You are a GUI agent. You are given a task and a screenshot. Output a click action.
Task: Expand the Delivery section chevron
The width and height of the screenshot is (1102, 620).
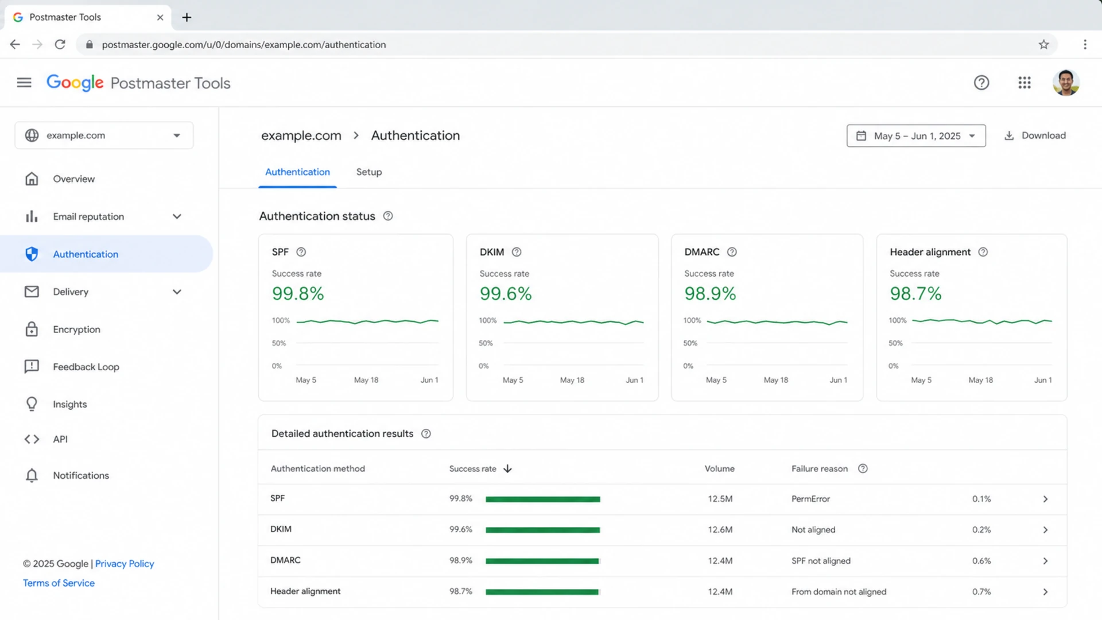point(177,292)
